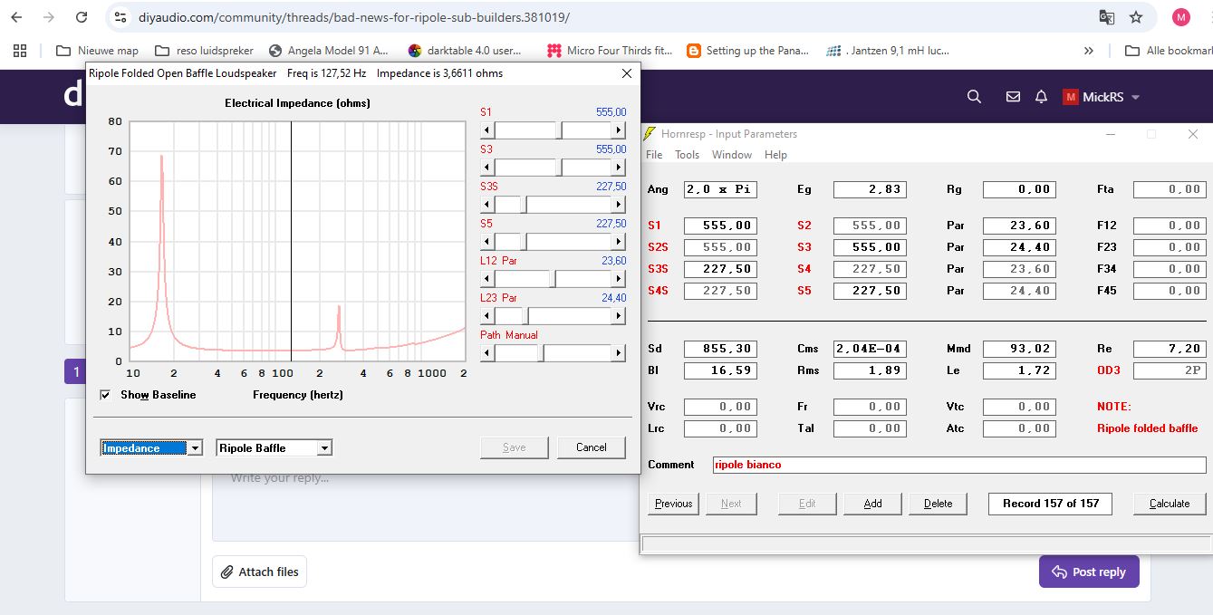This screenshot has width=1213, height=615.
Task: Click the Sd input field 855,30
Action: pos(720,349)
